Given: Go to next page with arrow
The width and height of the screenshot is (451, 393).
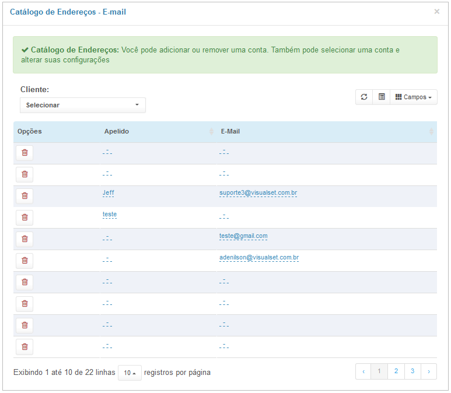Looking at the screenshot, I should [429, 371].
